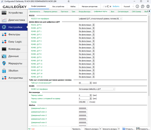The image size is (151, 130).
Task: Click the folder icon on Открыть button
Action: (124, 129)
